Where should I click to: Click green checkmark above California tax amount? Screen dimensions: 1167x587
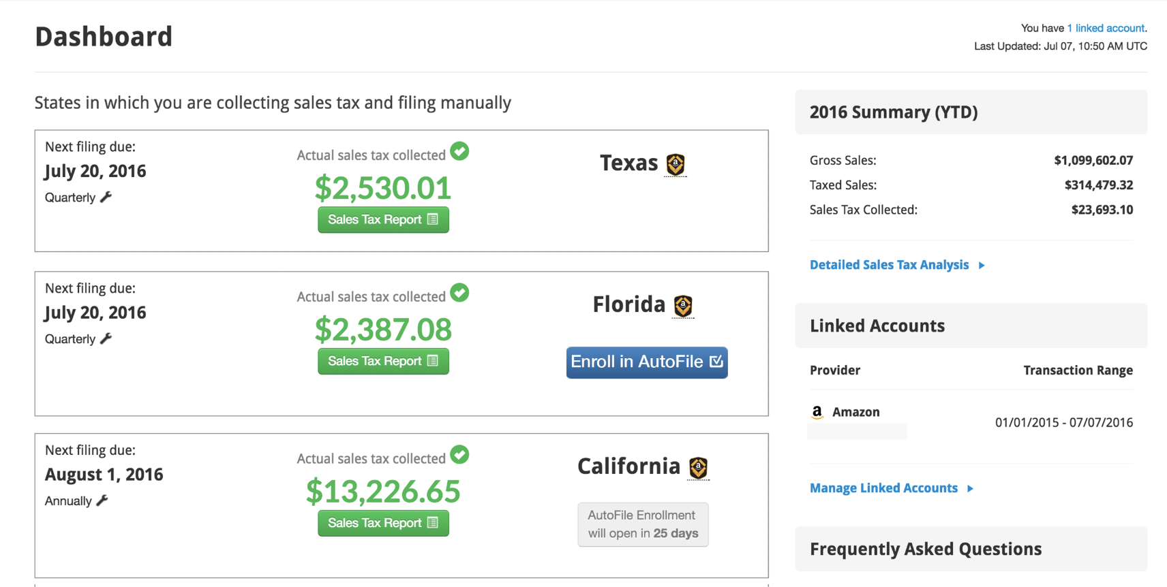click(x=459, y=455)
